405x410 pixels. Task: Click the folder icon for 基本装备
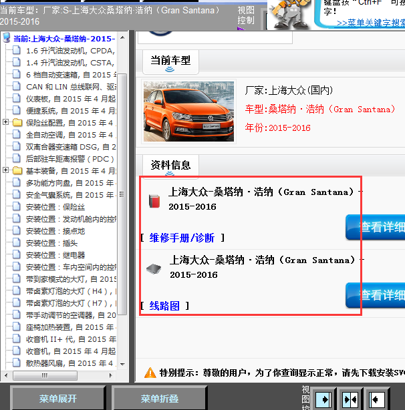tap(17, 170)
